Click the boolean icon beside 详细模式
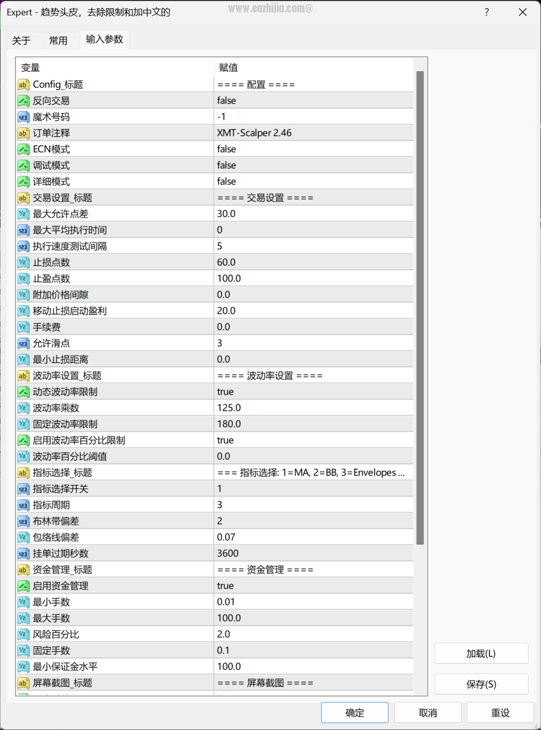Screen dimensions: 541x730 23,182
